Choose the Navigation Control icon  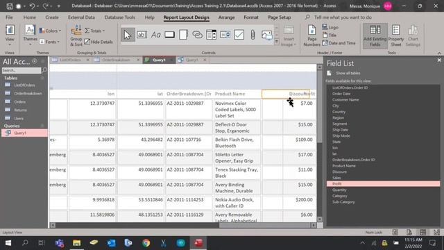pyautogui.click(x=211, y=35)
